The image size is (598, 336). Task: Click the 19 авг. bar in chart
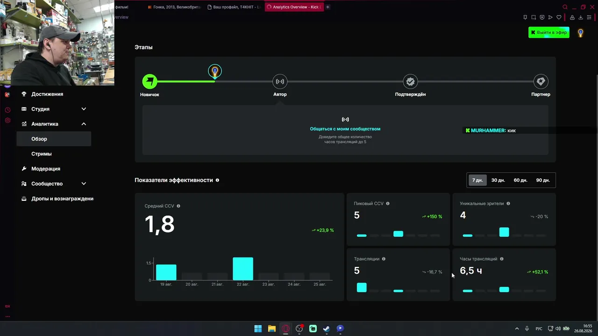tap(166, 272)
